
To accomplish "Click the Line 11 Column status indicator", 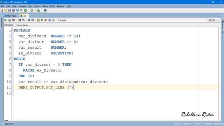I will click(183, 124).
